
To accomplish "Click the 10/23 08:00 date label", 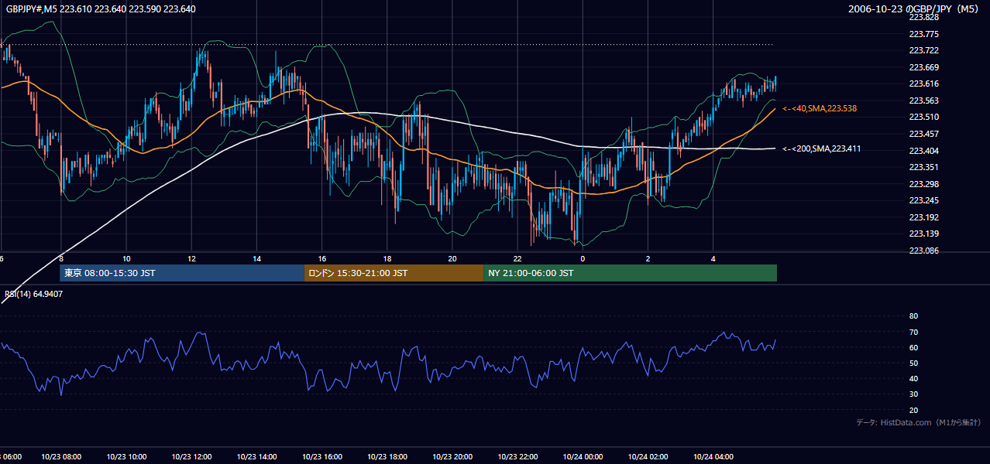I will (x=61, y=456).
